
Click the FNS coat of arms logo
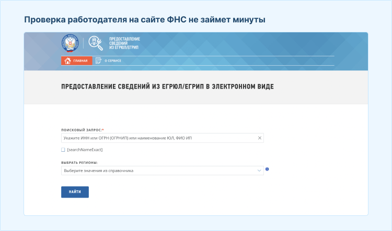(70, 43)
